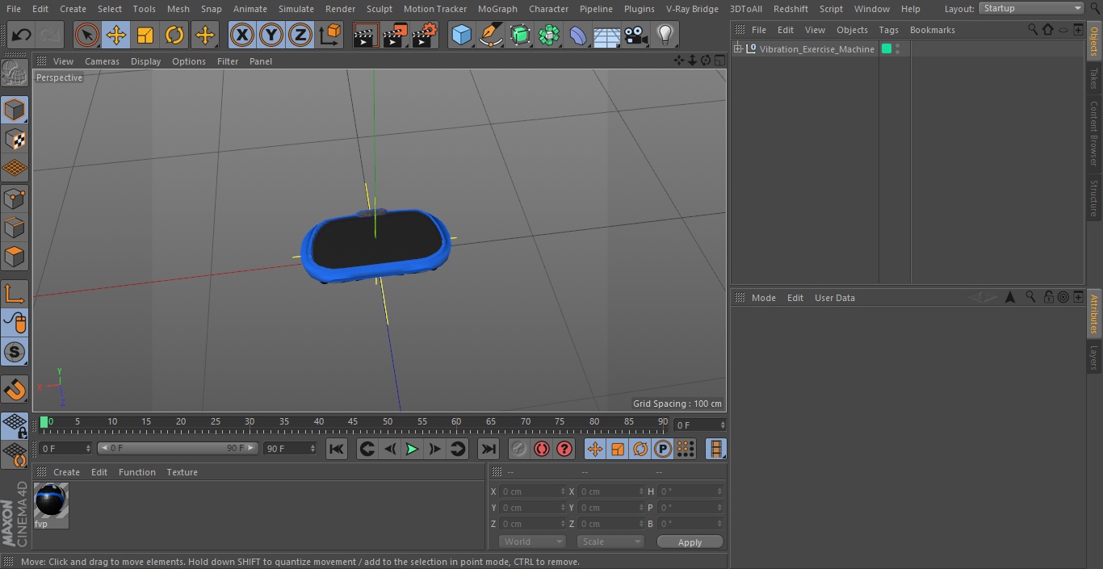Go to the start of animation

pyautogui.click(x=337, y=449)
